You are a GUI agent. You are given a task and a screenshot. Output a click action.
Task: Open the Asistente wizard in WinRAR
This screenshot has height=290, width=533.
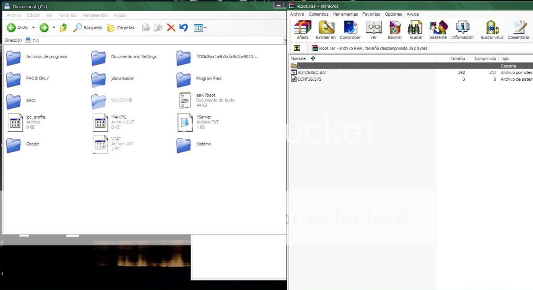coord(438,30)
